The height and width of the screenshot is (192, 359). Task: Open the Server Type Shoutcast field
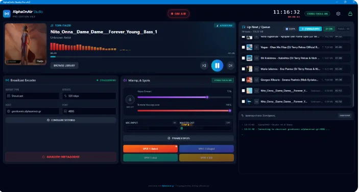(x=32, y=96)
